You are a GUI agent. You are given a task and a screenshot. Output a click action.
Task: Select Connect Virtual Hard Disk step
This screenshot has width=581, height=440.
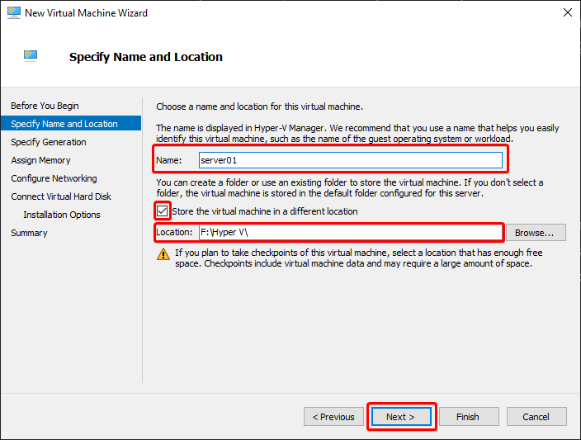[x=61, y=196]
